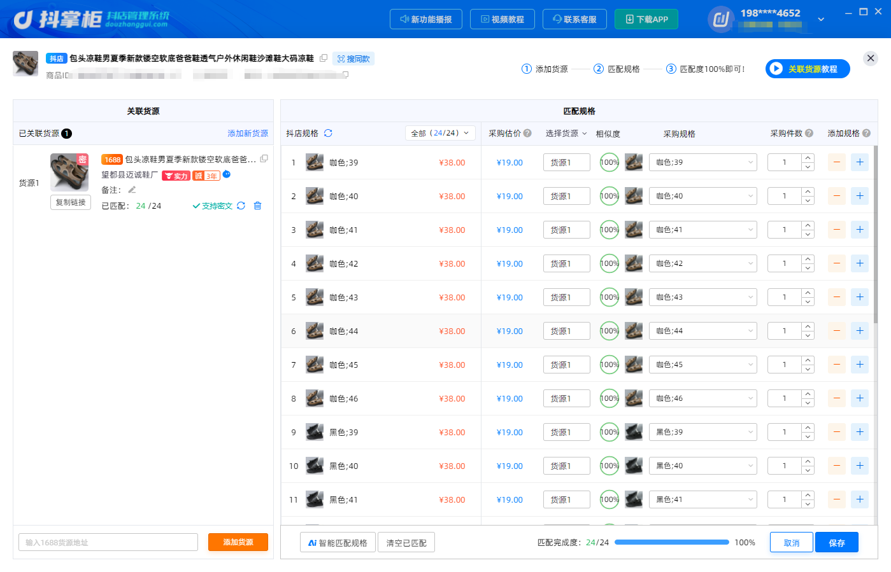Add a spec to the 咖色;43 row
The image size is (891, 572).
(x=860, y=297)
